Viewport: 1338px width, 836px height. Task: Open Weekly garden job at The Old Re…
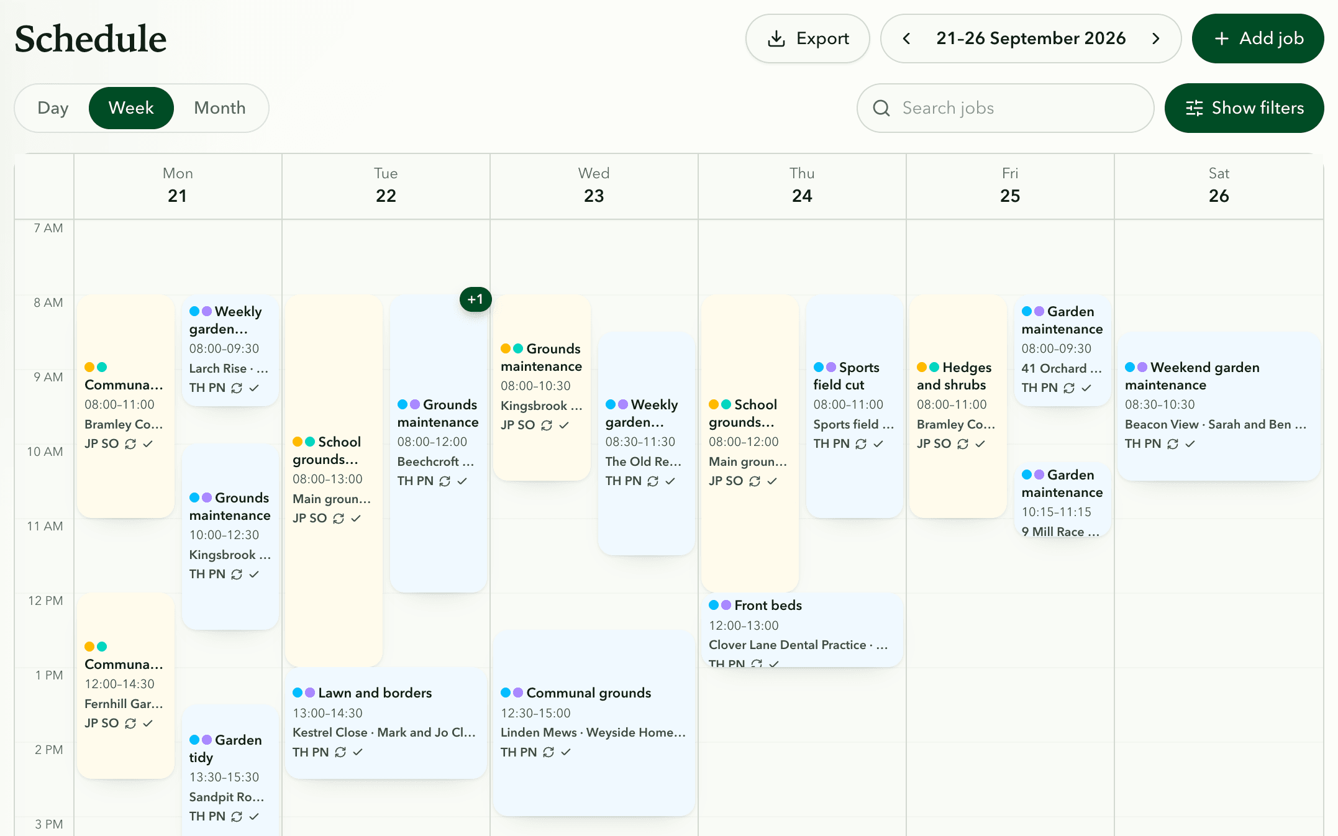click(646, 443)
